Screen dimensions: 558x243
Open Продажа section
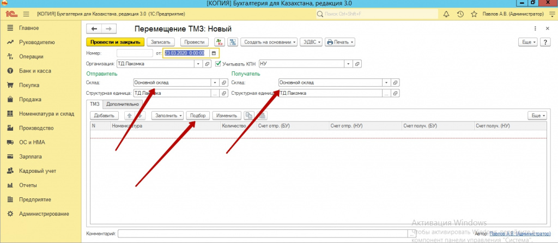[x=31, y=100]
